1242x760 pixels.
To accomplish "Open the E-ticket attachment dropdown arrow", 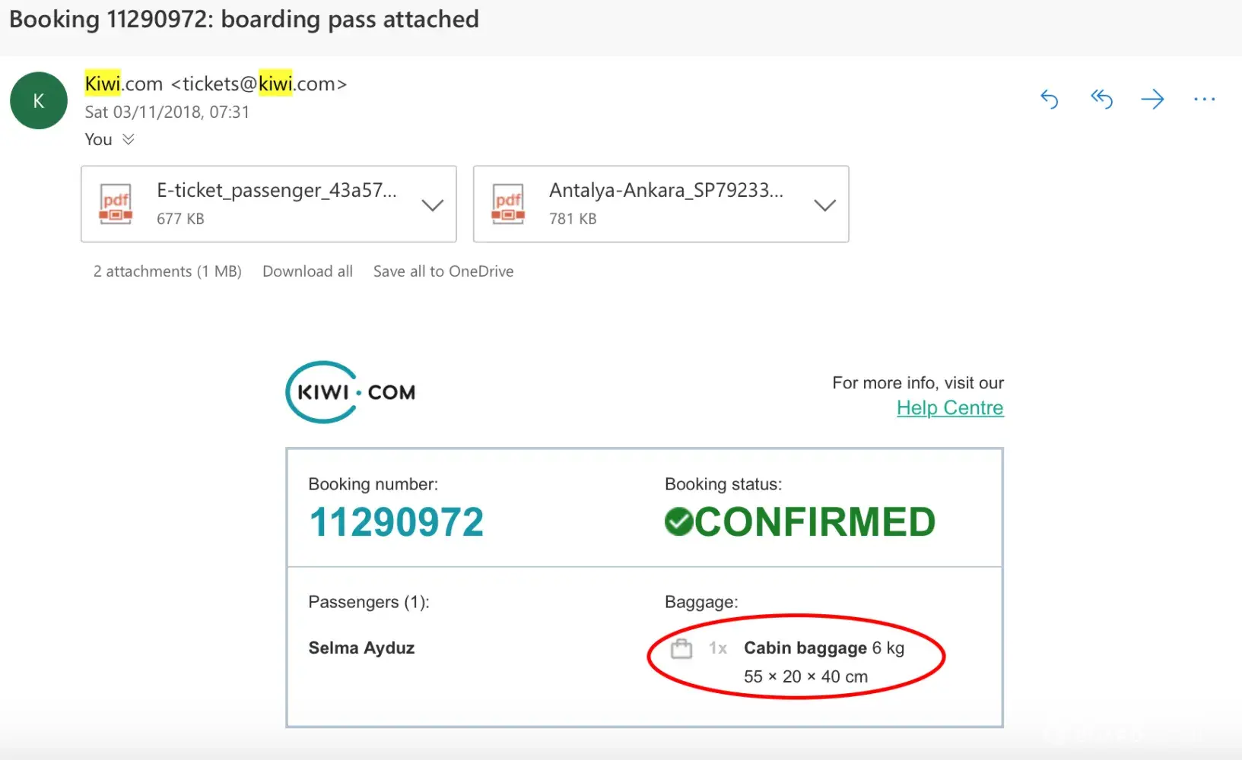I will click(433, 205).
